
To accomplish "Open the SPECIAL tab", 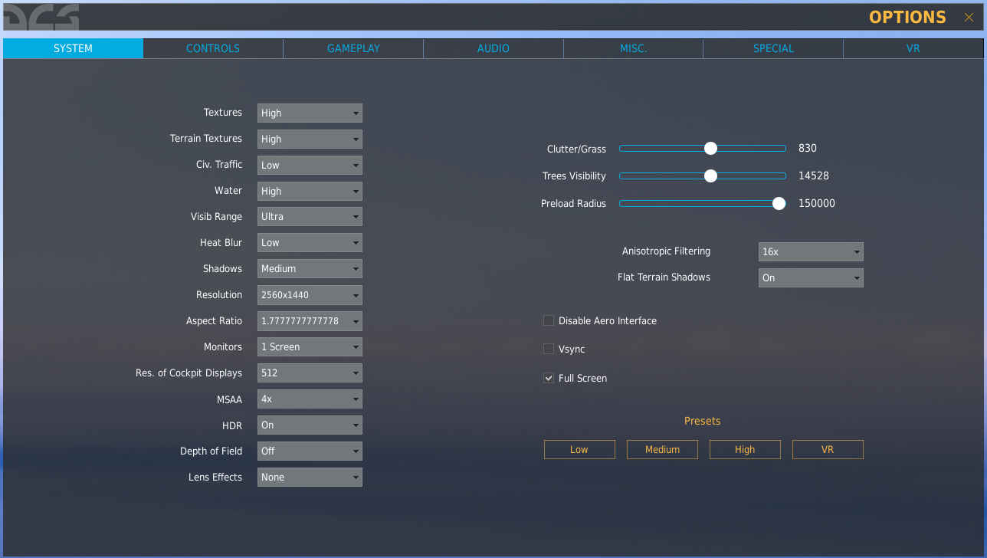I will [x=773, y=48].
